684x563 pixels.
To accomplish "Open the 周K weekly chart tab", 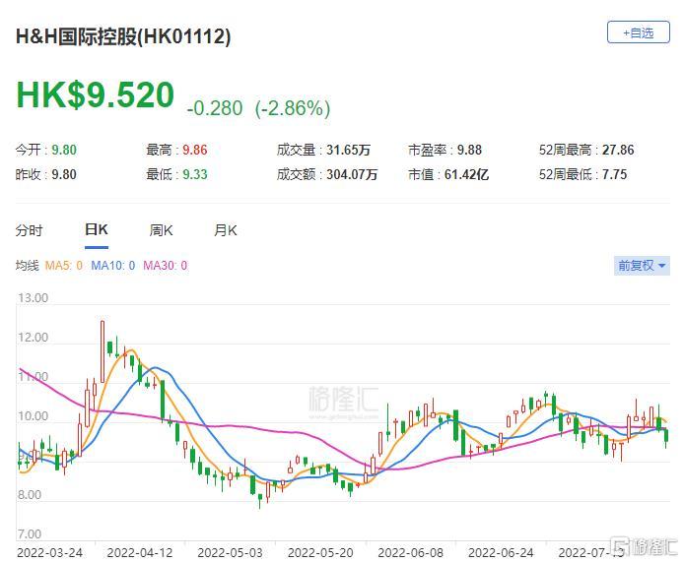I will 161,230.
